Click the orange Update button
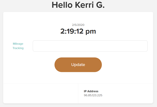Image resolution: width=157 pixels, height=107 pixels. [x=78, y=65]
